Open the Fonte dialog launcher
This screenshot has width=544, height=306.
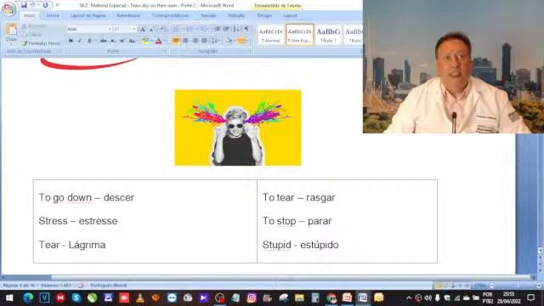[x=165, y=51]
